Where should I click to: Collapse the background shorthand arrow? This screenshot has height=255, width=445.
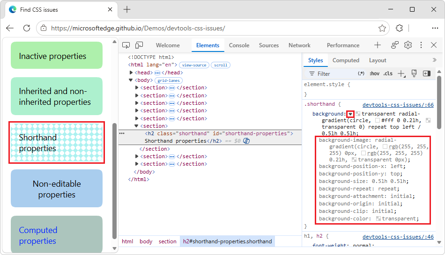(350, 114)
